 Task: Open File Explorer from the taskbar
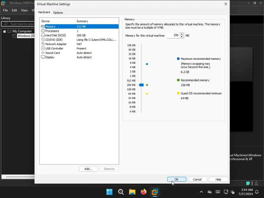(x=132, y=192)
